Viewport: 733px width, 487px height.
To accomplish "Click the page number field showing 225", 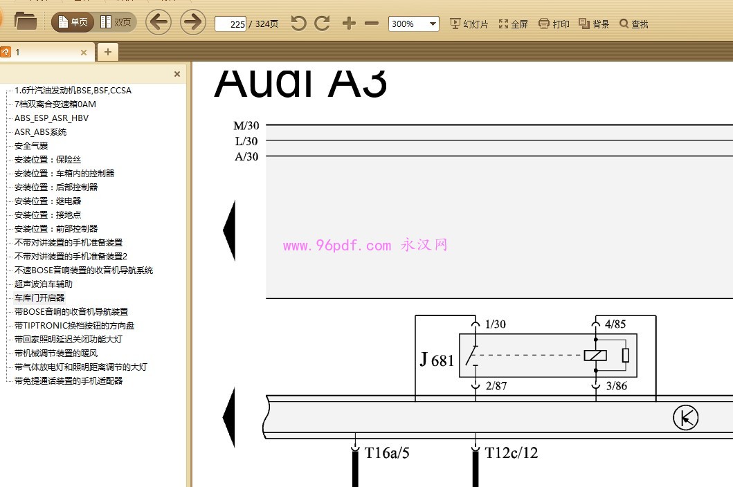I will 230,24.
